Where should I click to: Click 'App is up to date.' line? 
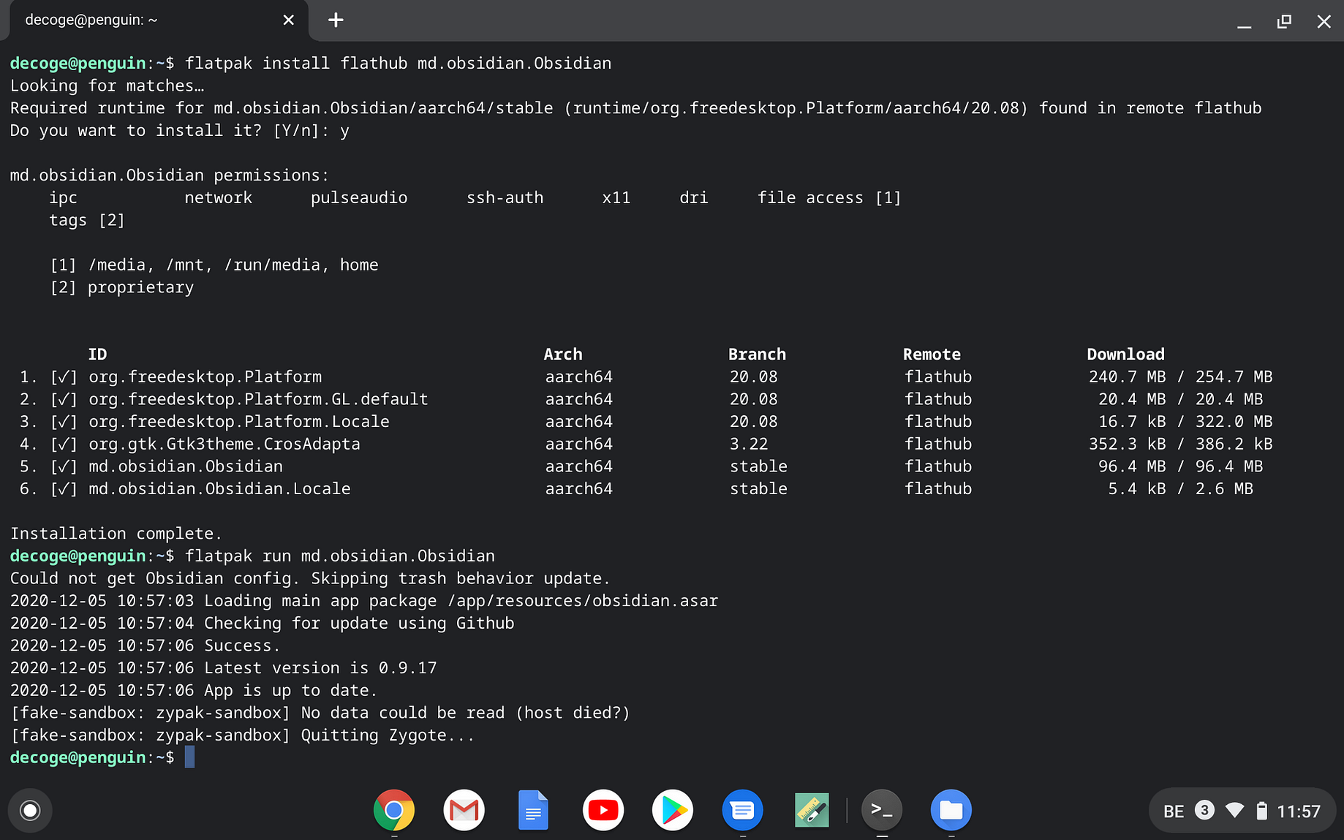(290, 691)
